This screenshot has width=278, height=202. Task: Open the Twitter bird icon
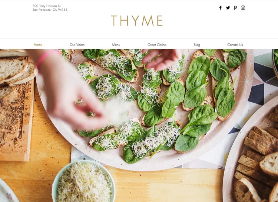tap(228, 8)
